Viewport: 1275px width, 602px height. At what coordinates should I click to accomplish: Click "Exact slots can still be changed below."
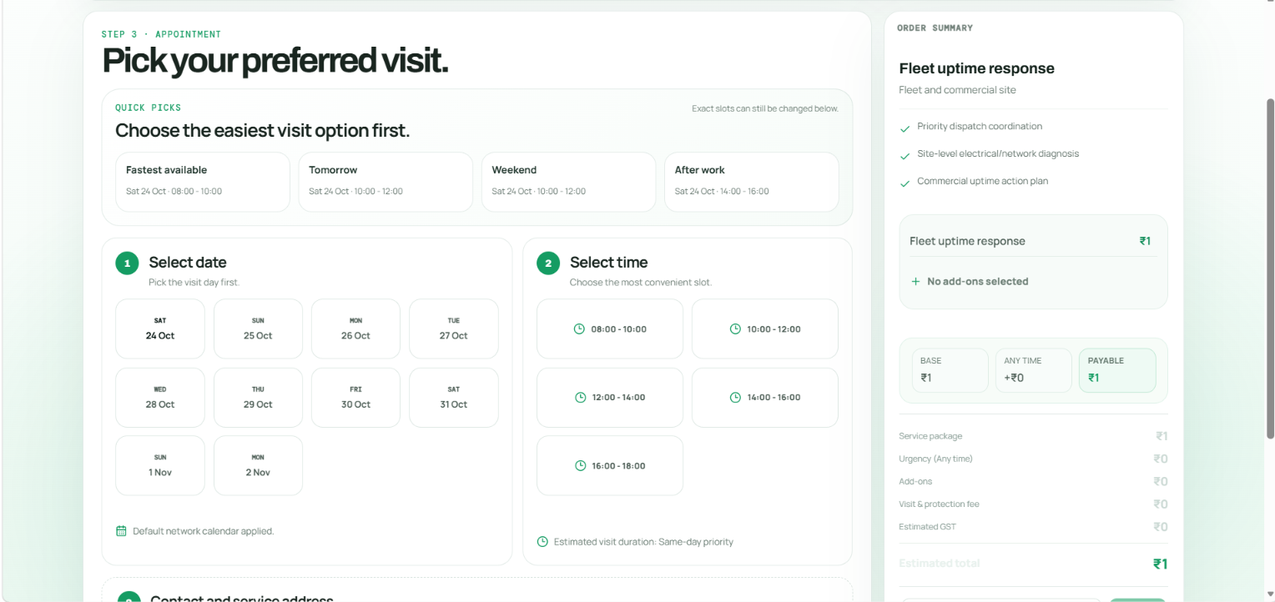click(x=765, y=108)
